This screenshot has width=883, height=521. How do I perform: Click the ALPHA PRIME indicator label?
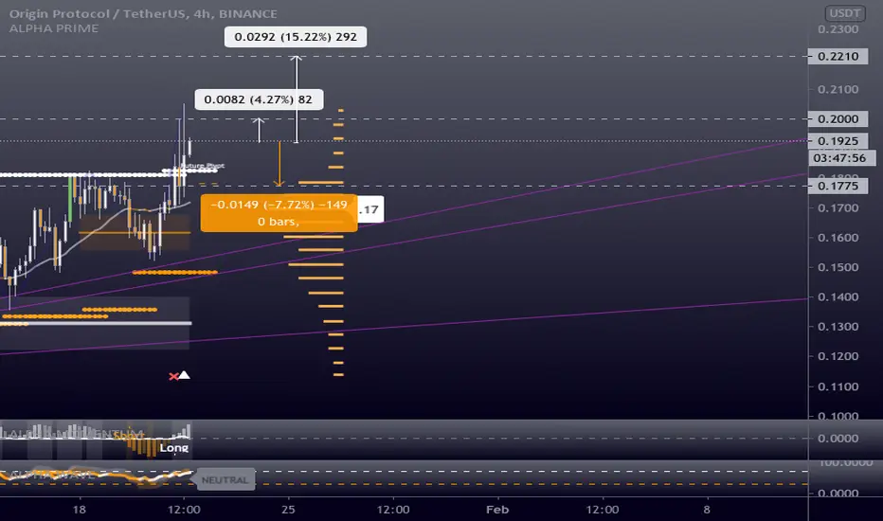[x=53, y=28]
